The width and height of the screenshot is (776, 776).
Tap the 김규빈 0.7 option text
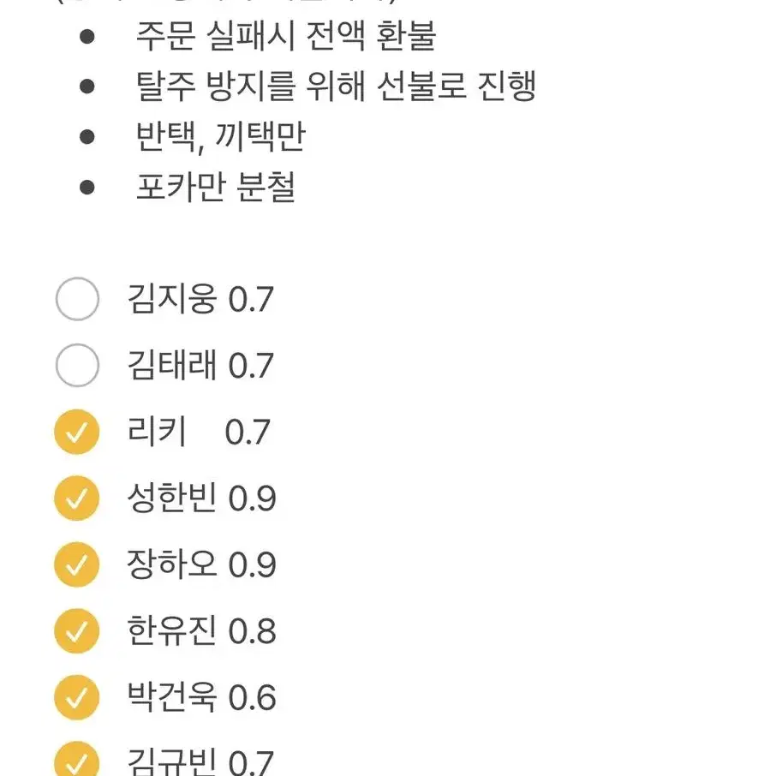pos(200,761)
